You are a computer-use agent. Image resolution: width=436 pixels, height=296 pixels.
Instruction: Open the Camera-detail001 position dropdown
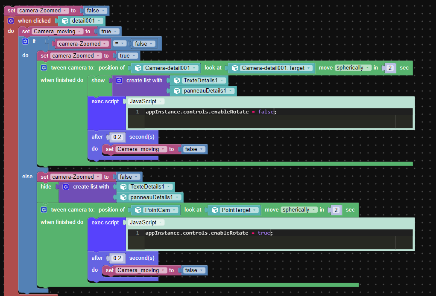(171, 68)
